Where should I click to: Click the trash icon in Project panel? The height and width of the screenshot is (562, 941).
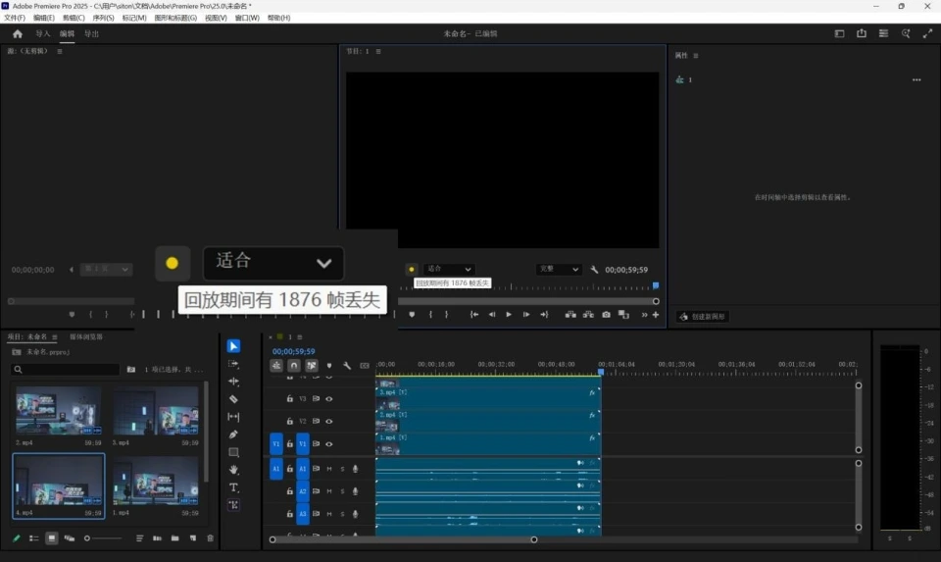tap(210, 538)
